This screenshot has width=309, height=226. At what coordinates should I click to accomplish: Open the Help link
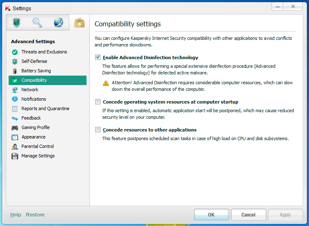coord(16,215)
